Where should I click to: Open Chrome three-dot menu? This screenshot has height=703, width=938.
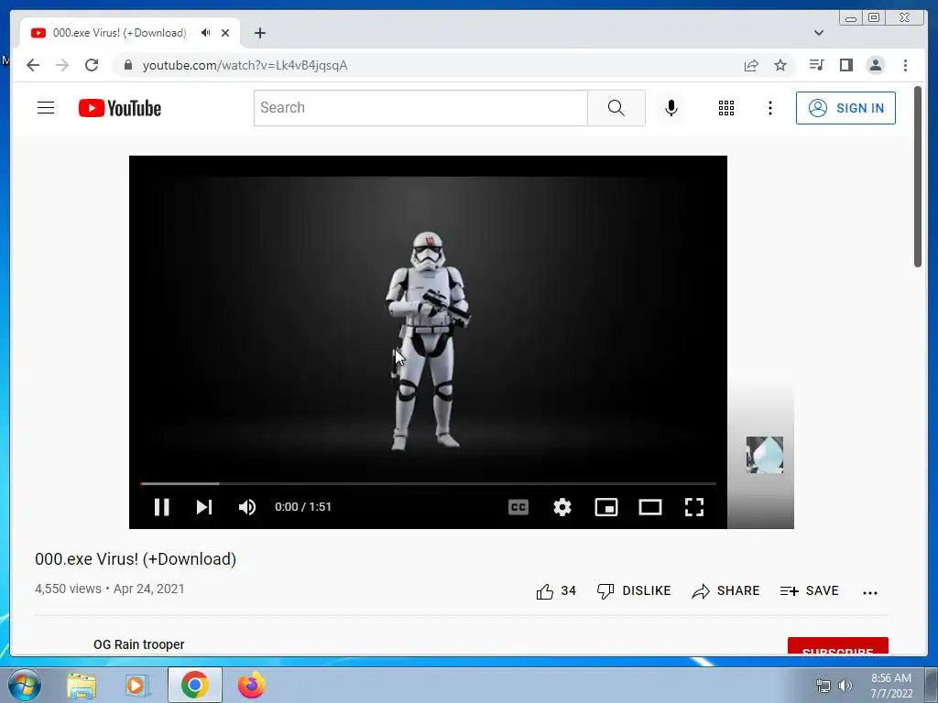tap(905, 65)
